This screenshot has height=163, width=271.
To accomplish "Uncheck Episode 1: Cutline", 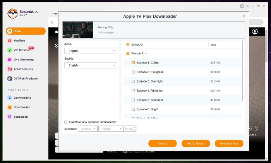I will pos(133,63).
